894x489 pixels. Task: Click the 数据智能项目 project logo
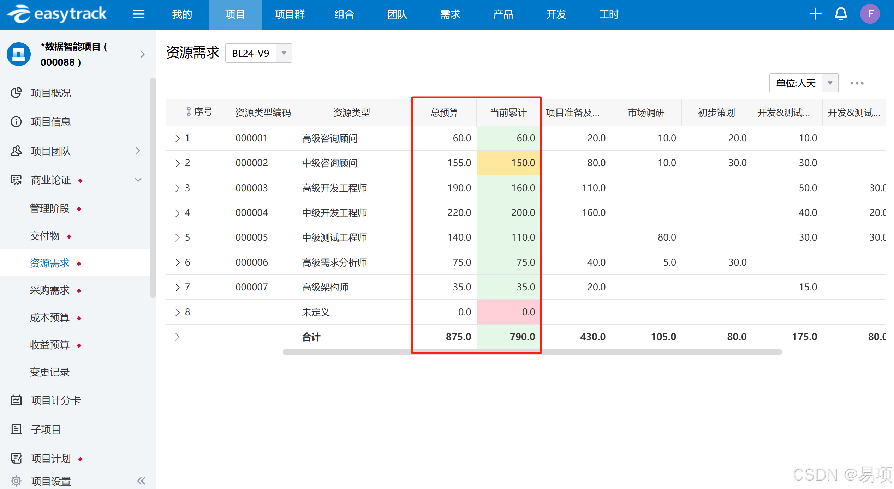click(x=19, y=54)
